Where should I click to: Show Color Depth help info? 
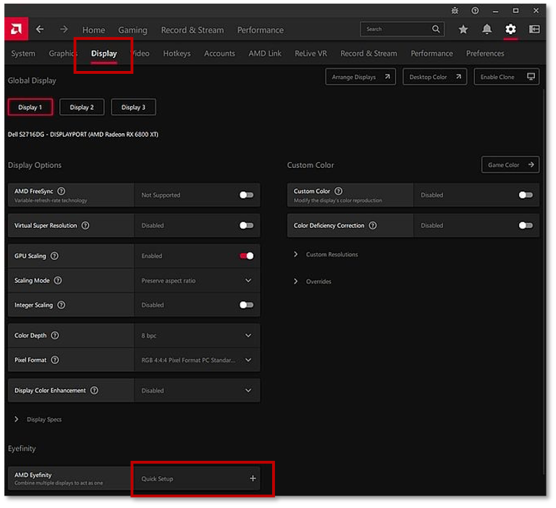point(54,335)
